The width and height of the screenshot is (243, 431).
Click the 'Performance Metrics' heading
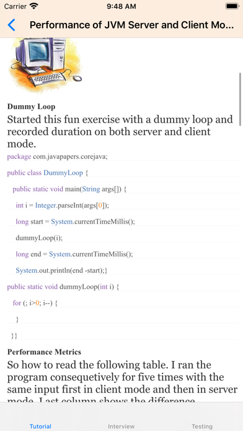point(44,352)
